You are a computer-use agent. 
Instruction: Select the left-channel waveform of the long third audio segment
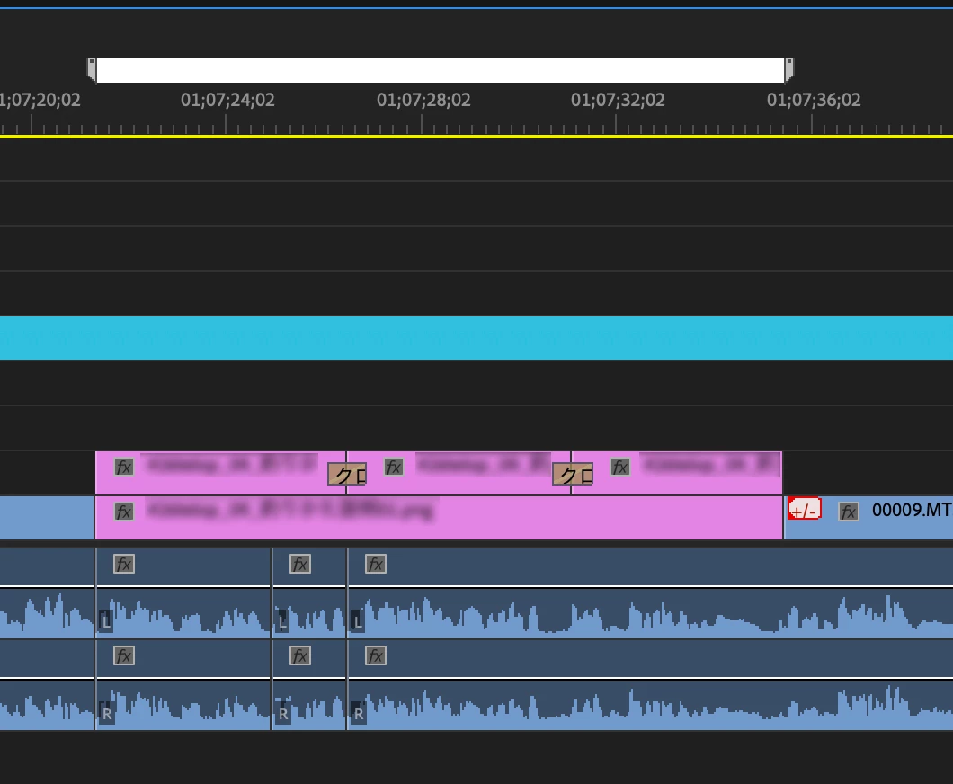coord(650,613)
